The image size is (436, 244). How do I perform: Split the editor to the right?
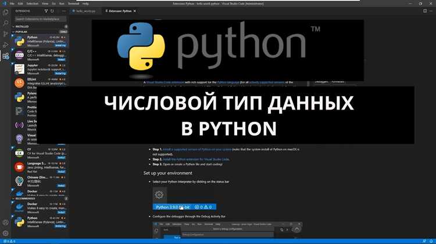[425, 11]
